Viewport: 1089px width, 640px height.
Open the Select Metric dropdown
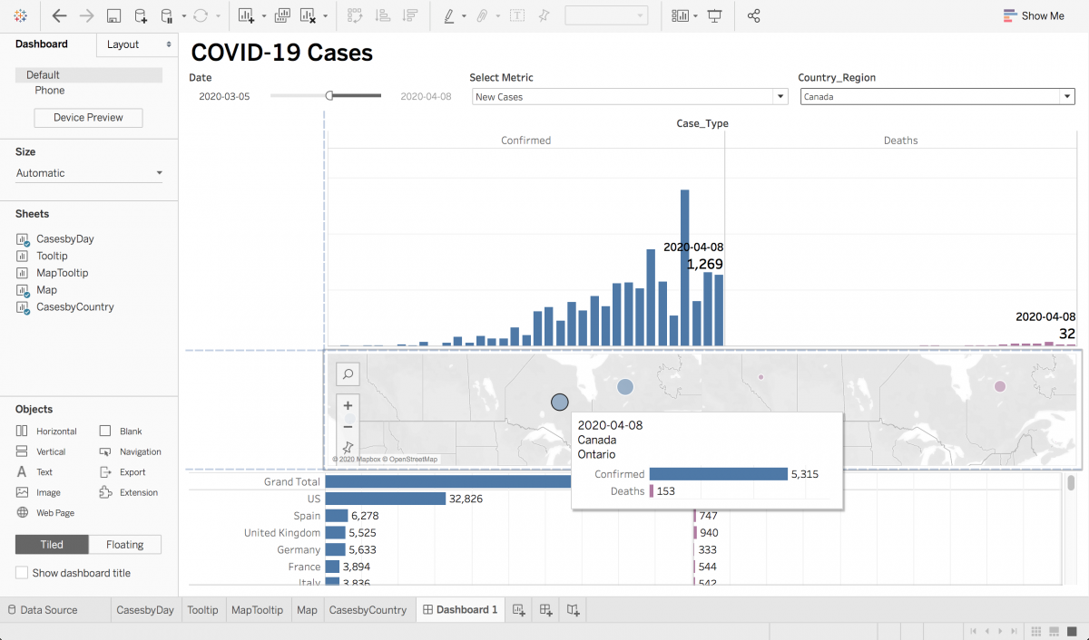(780, 96)
